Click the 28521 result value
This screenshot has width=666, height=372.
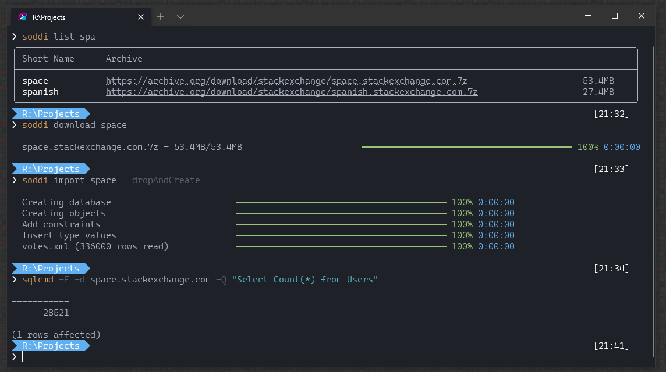tap(56, 313)
